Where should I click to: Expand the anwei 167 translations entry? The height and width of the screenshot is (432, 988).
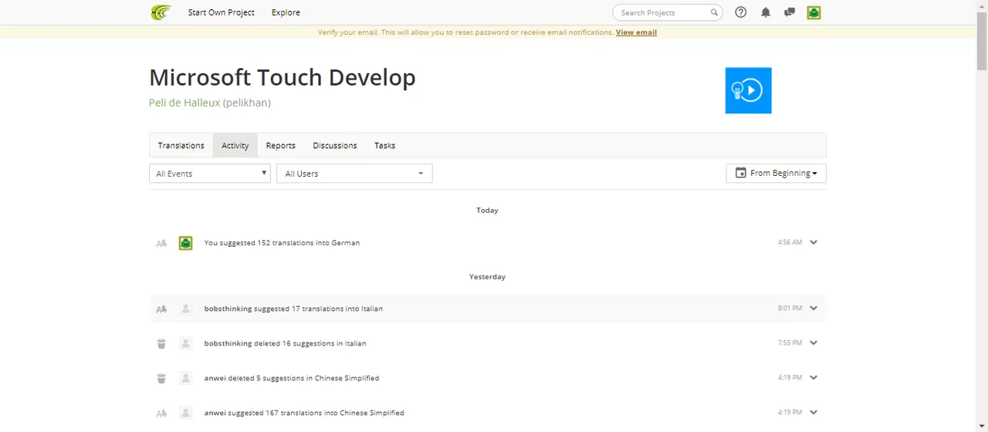[x=814, y=412]
